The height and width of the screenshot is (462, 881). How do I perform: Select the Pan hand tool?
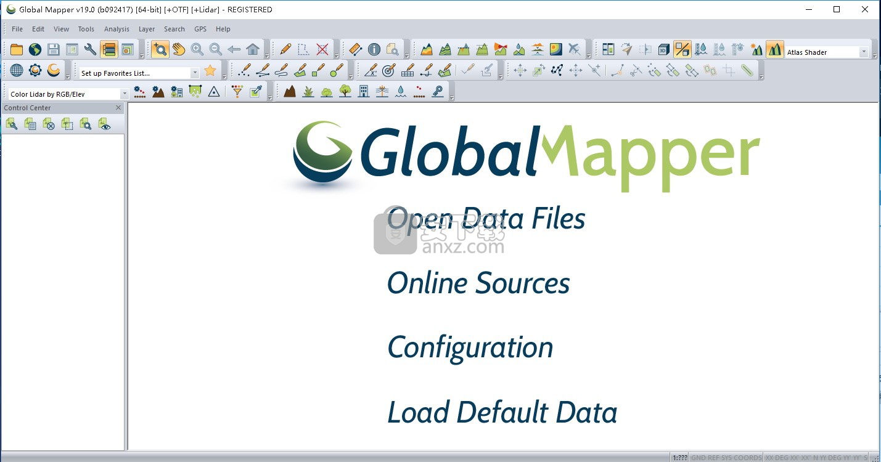coord(179,50)
